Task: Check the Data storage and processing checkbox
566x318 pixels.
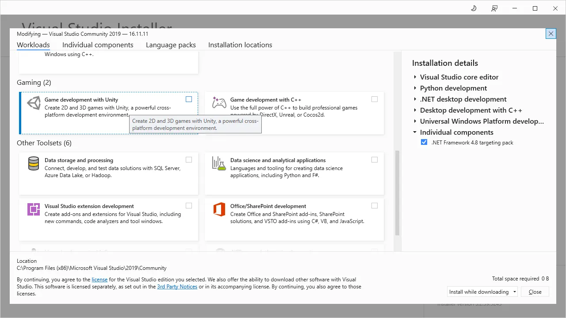Action: (189, 160)
